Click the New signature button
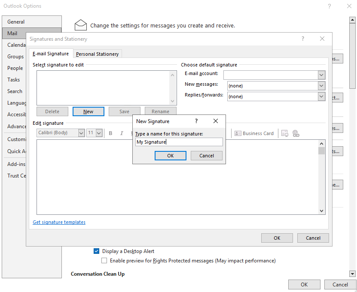 88,111
